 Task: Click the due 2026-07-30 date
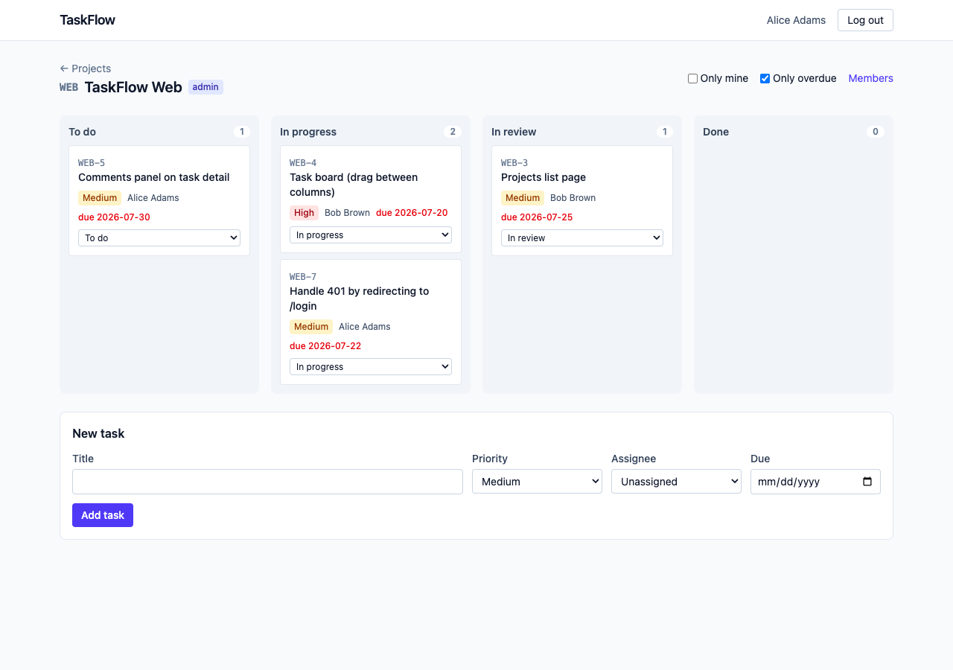(x=114, y=217)
